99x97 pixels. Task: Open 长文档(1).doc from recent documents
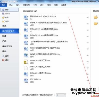(56, 81)
